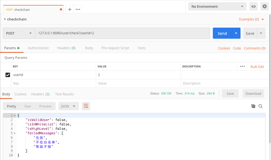Click the blue Send button
Screen dimensions: 271x160
click(x=222, y=33)
